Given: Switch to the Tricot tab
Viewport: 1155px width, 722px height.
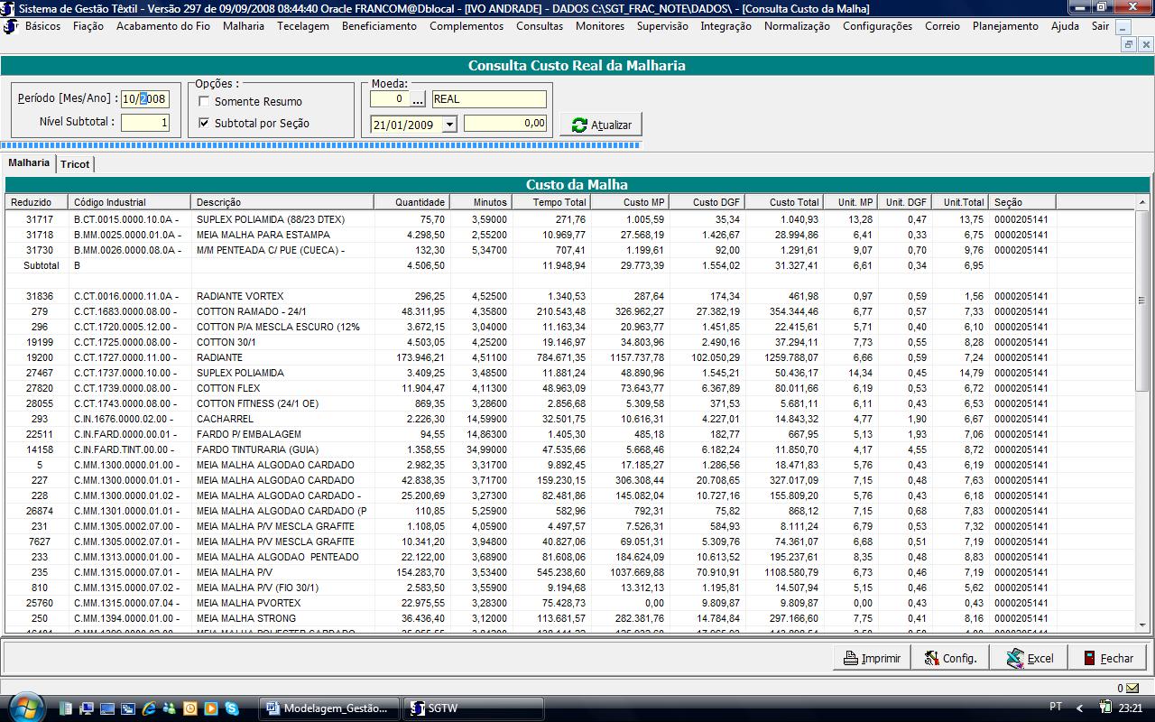Looking at the screenshot, I should pyautogui.click(x=75, y=164).
